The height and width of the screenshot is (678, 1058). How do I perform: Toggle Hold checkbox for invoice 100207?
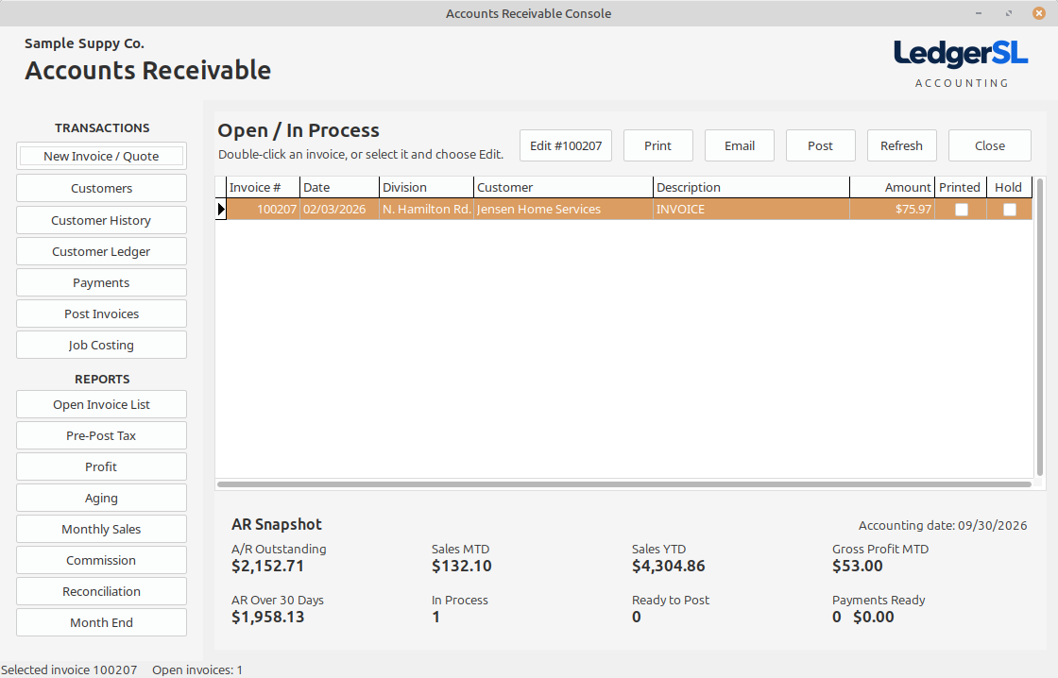[x=1010, y=210]
